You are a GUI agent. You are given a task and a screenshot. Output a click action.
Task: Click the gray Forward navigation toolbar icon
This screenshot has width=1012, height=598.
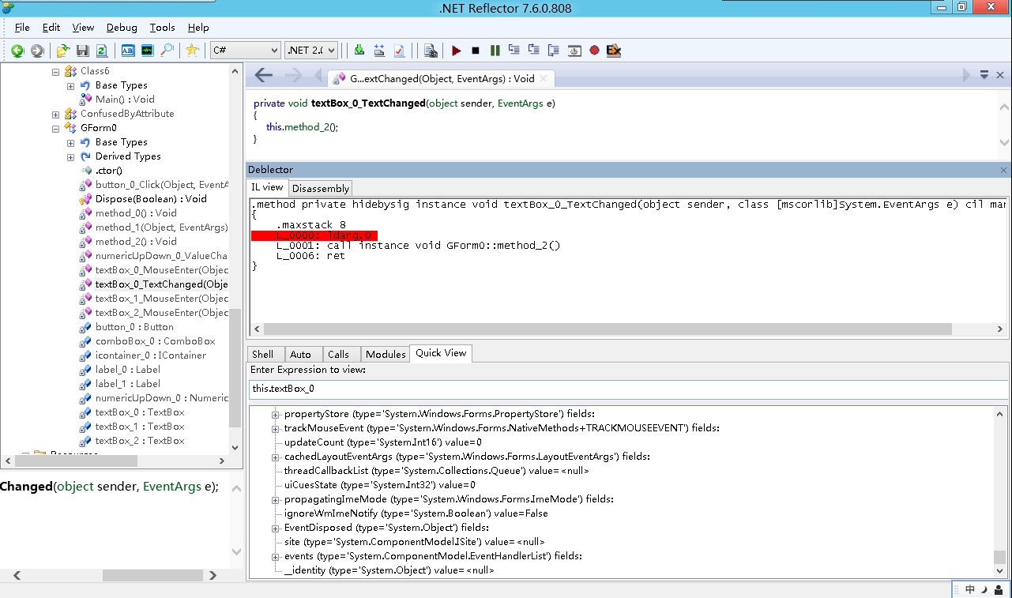37,51
